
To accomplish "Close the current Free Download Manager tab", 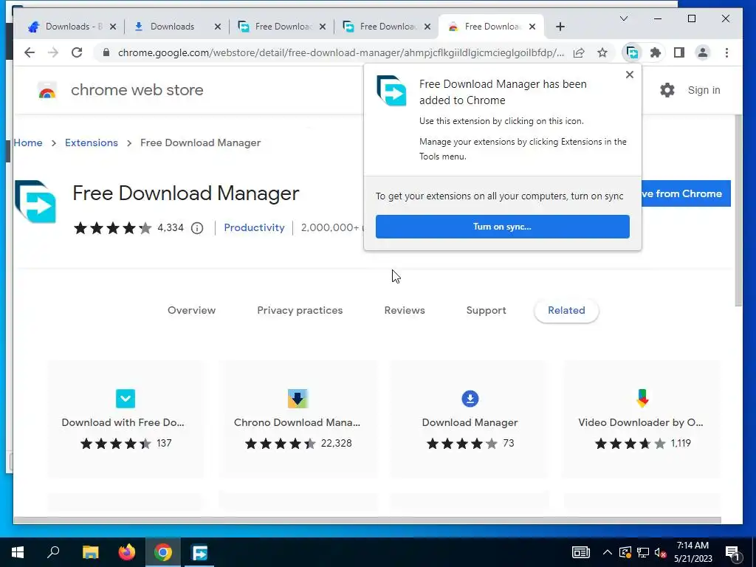I will [x=532, y=27].
